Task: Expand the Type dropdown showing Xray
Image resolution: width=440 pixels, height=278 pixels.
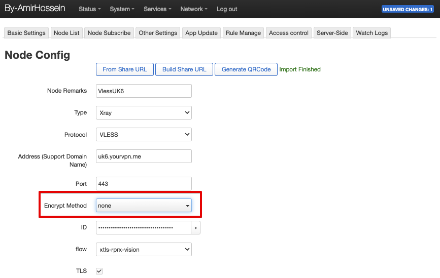Action: tap(144, 112)
